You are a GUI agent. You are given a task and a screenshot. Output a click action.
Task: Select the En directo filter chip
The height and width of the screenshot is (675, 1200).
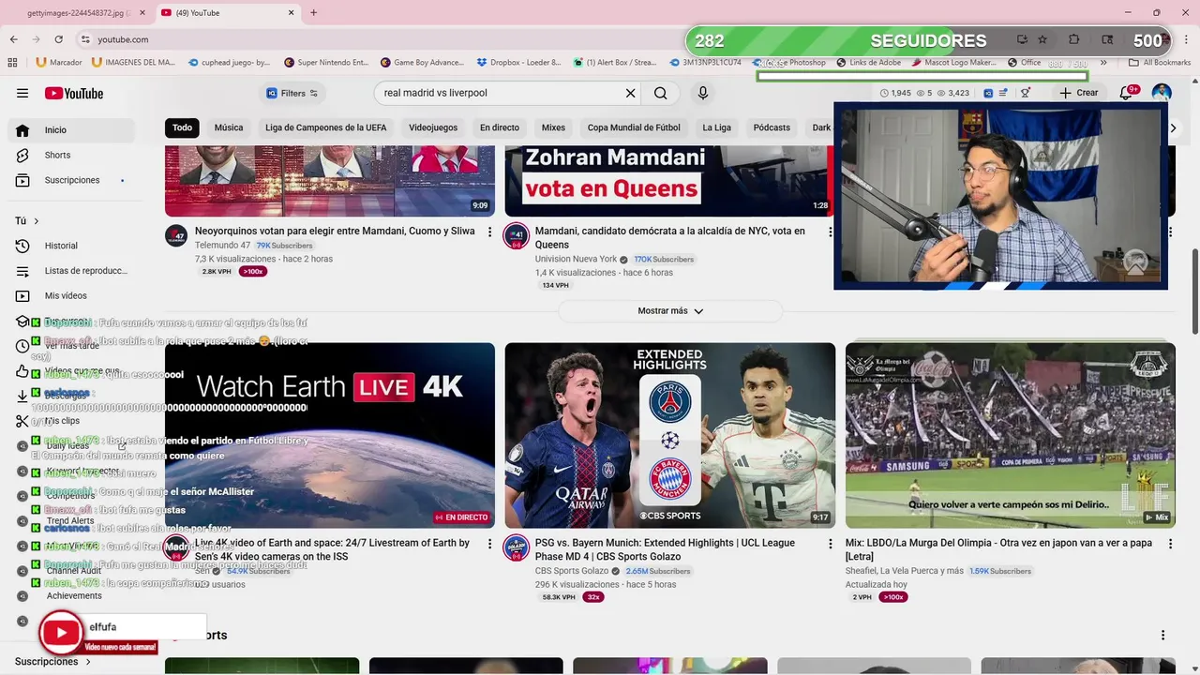[x=500, y=127]
